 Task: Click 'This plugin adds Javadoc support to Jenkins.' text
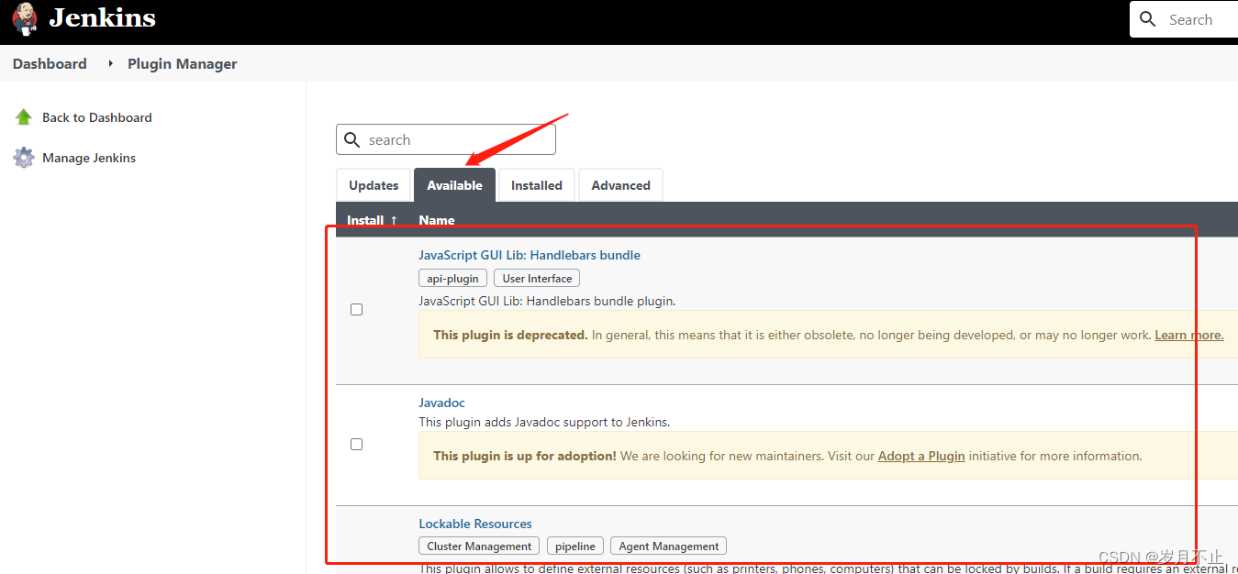[x=544, y=423]
